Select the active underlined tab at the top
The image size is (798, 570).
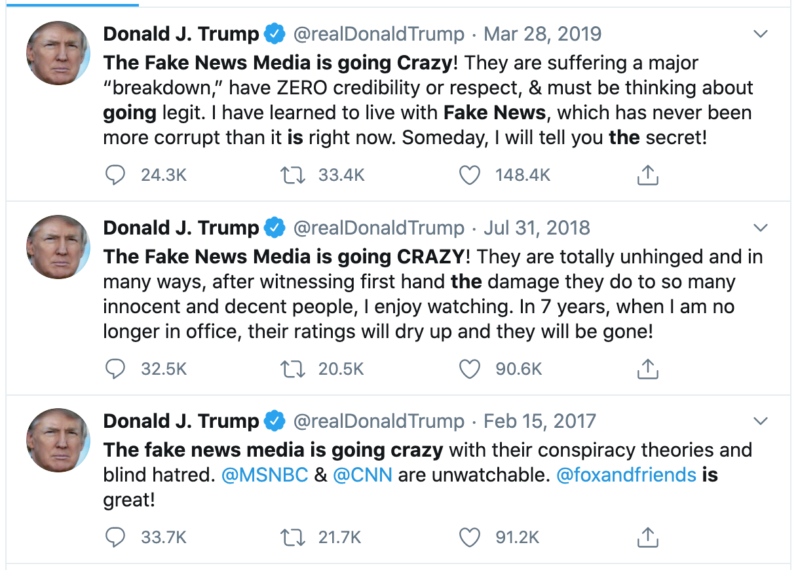click(x=72, y=3)
